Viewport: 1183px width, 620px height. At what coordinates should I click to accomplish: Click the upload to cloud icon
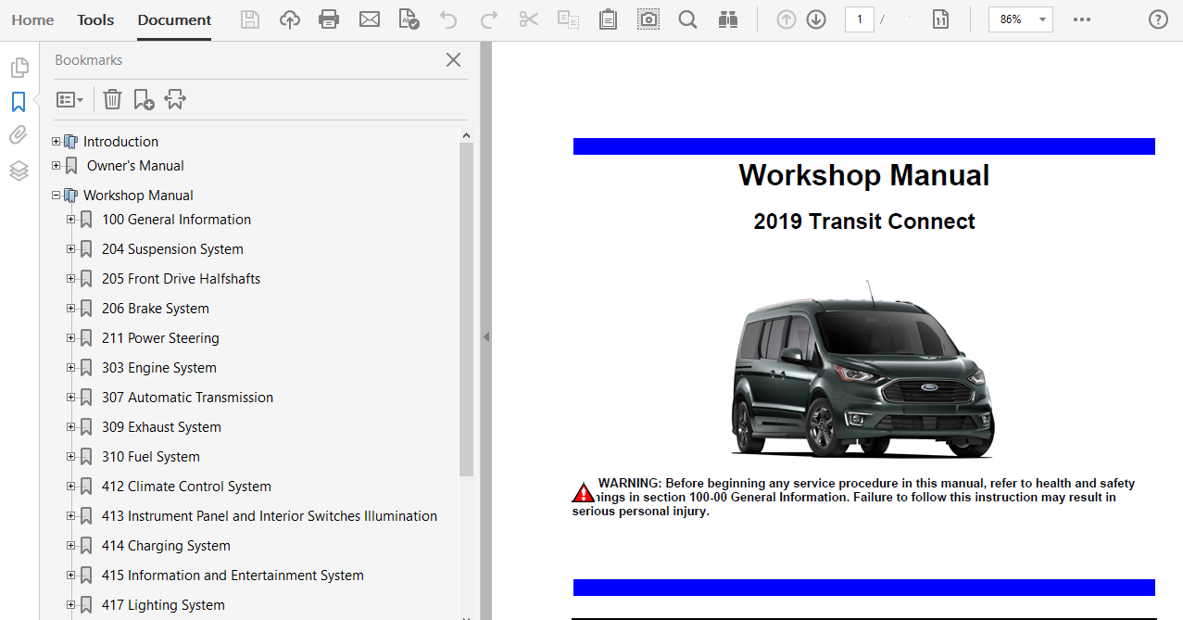pyautogui.click(x=290, y=19)
